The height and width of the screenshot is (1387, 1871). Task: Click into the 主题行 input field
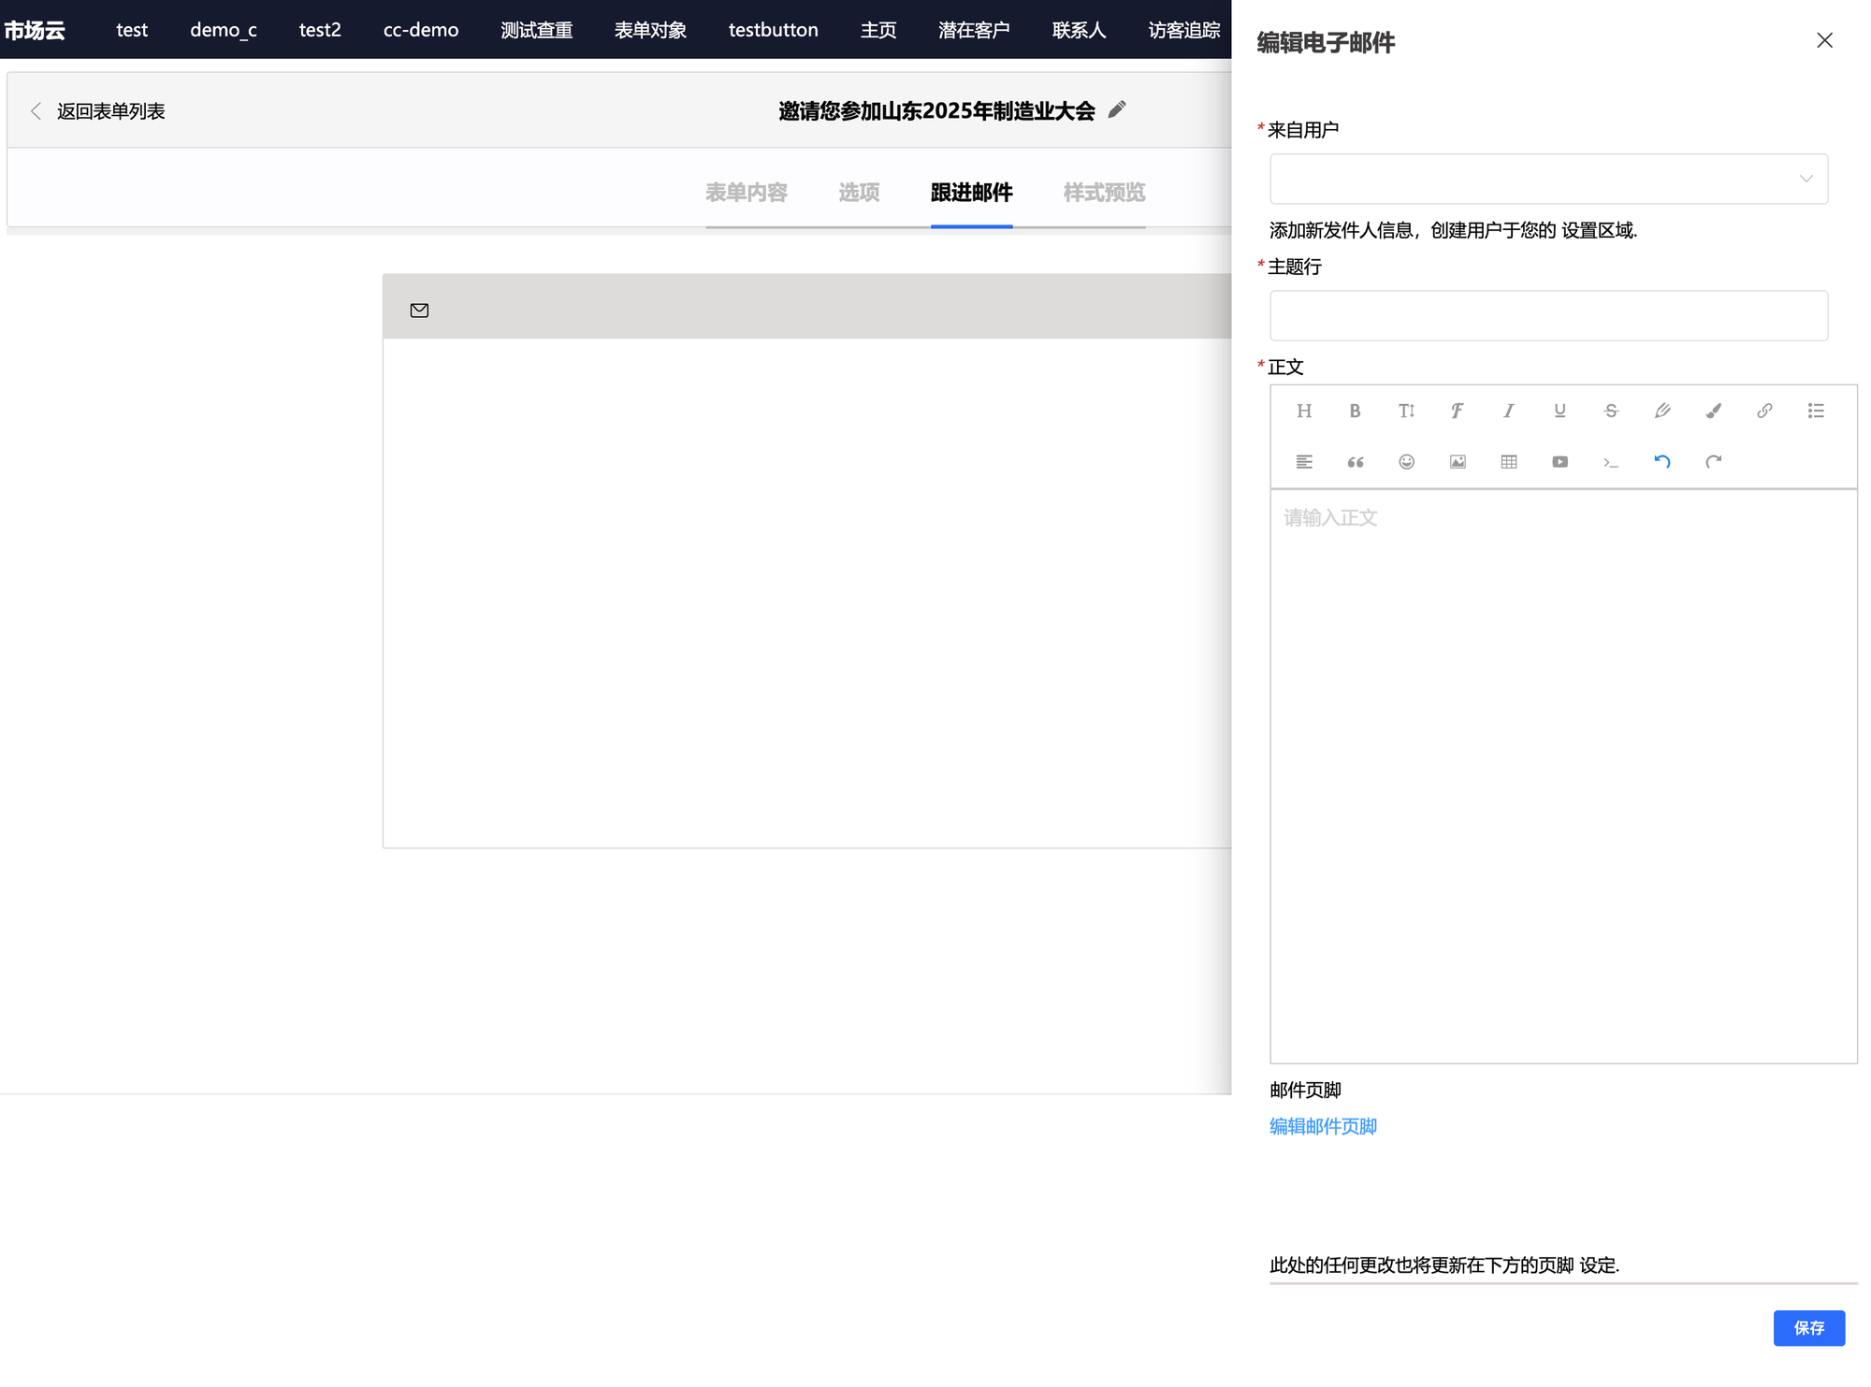click(1548, 316)
